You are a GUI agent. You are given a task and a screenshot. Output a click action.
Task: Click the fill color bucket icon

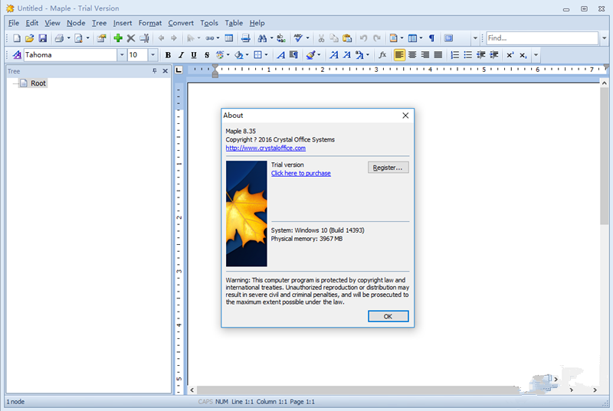(x=238, y=55)
